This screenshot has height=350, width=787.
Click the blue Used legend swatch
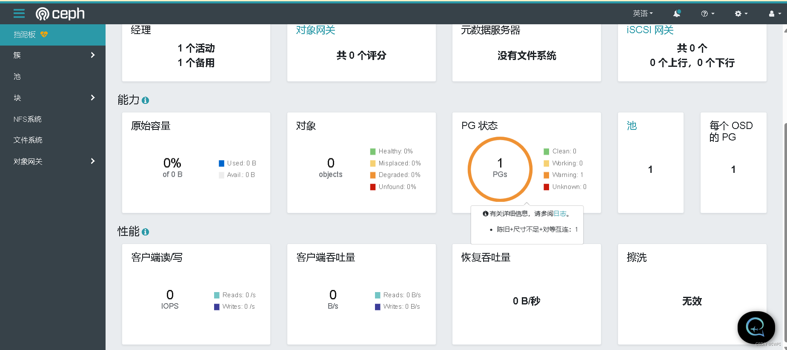(x=221, y=164)
